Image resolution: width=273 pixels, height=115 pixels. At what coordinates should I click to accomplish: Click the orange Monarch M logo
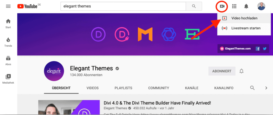tap(145, 34)
